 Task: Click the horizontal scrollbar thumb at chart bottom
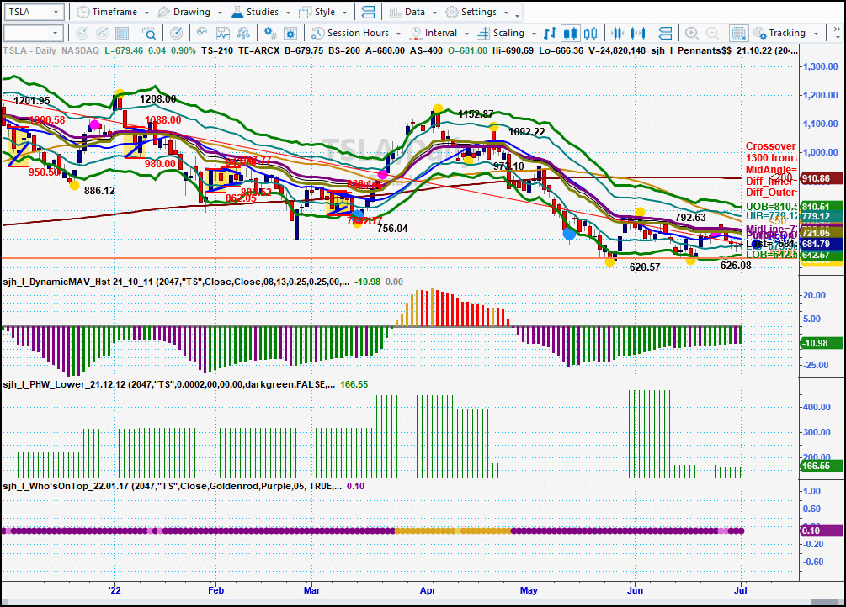824,602
